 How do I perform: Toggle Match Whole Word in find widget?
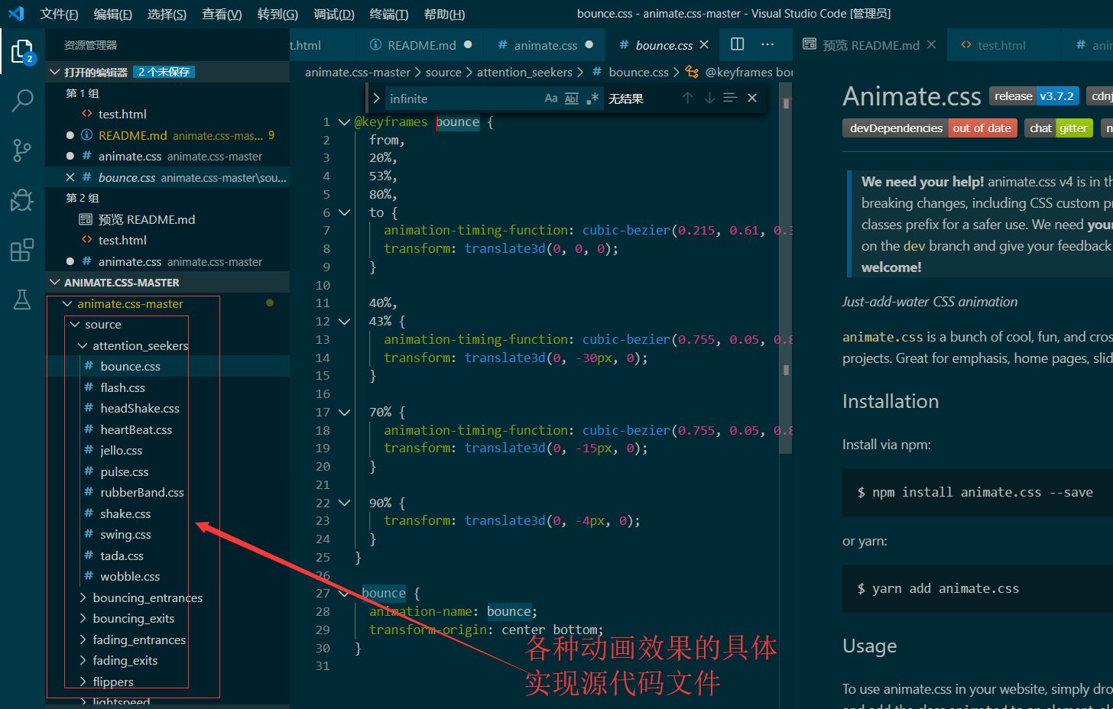[572, 99]
